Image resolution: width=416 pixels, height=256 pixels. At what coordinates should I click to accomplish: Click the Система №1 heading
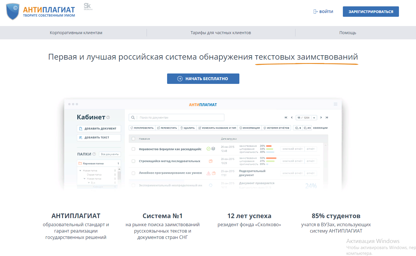[x=162, y=216]
